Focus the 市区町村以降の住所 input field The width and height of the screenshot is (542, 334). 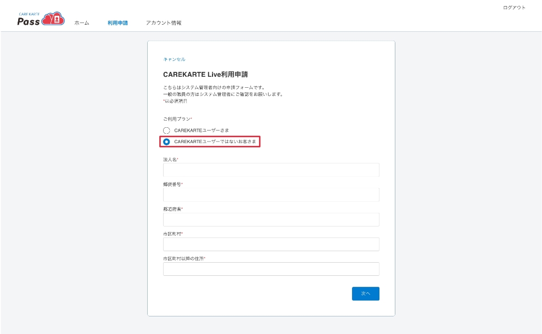tap(271, 269)
